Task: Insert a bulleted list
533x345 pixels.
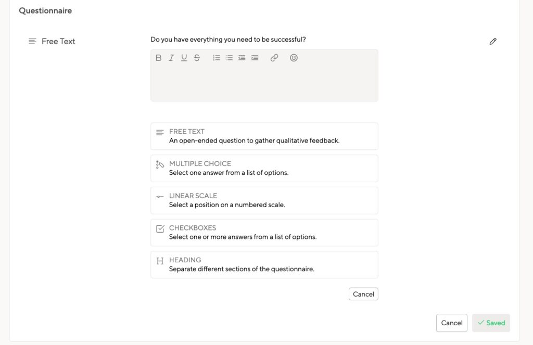Action: [x=229, y=58]
